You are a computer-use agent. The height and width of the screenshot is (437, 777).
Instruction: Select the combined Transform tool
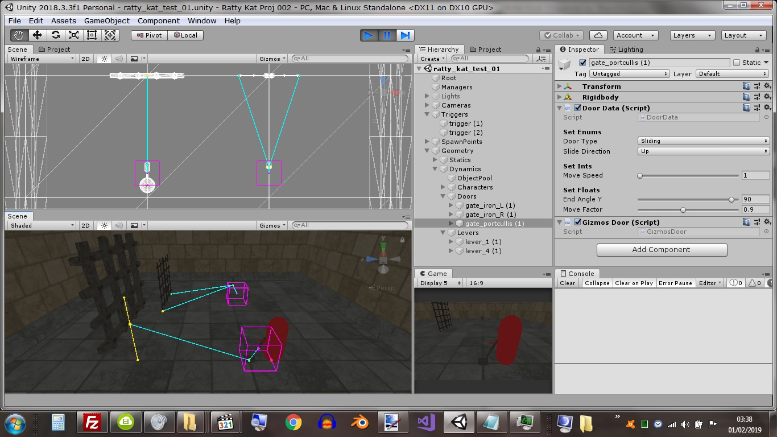coord(110,35)
